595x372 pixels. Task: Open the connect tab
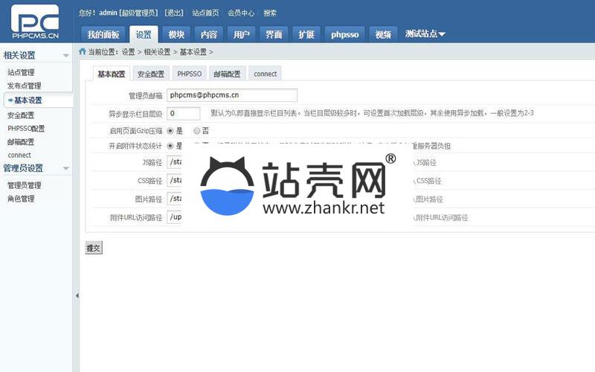point(265,74)
